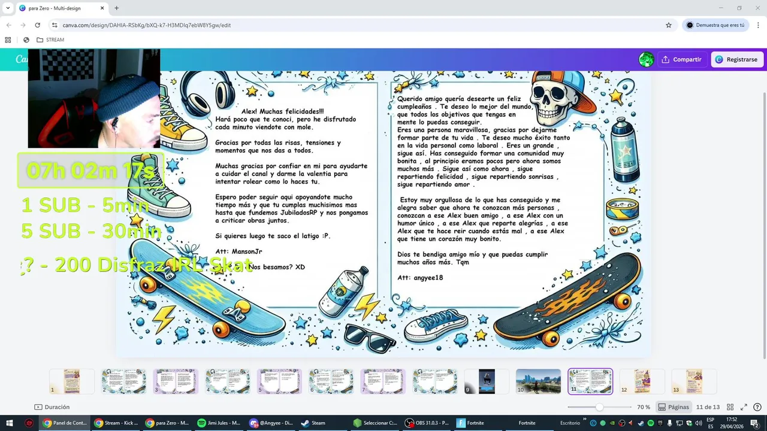
Task: Select page 6 thumbnail
Action: (331, 381)
